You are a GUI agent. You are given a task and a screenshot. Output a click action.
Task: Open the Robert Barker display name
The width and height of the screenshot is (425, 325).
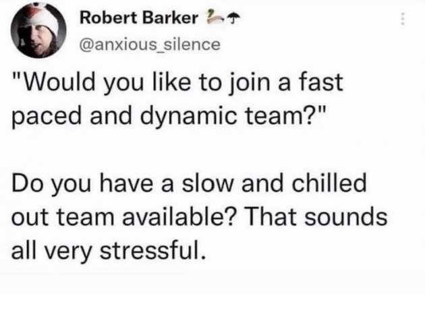pos(139,18)
